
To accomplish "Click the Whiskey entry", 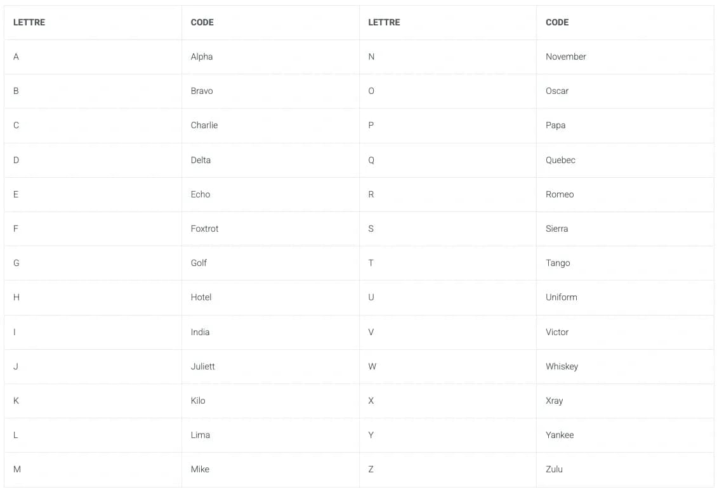I will point(562,366).
